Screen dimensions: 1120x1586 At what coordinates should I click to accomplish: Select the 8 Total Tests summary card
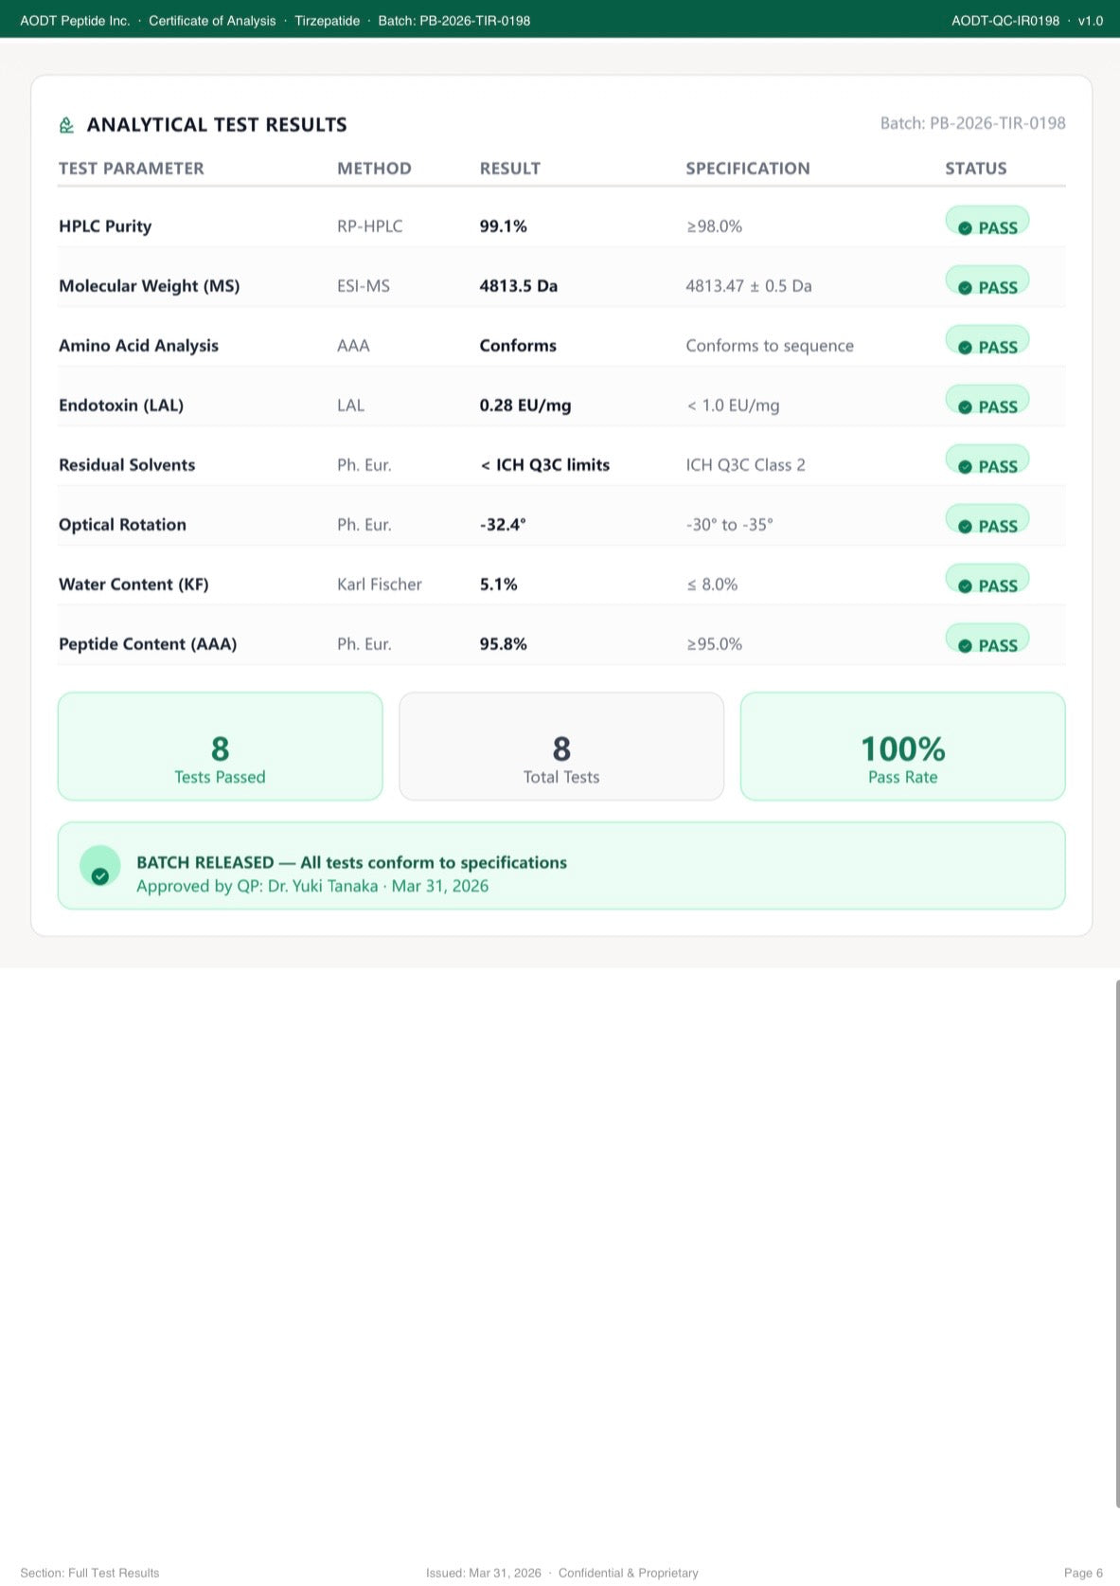click(x=561, y=747)
